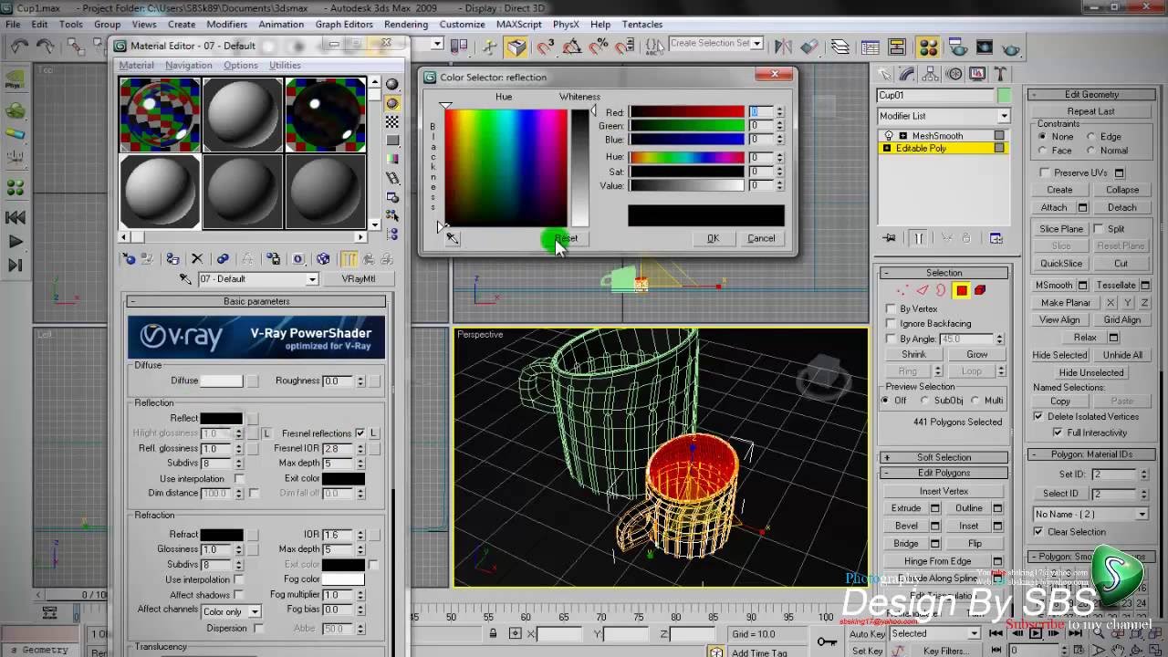The width and height of the screenshot is (1168, 657).
Task: Click Show Map in Viewport cube icon
Action: click(x=322, y=259)
